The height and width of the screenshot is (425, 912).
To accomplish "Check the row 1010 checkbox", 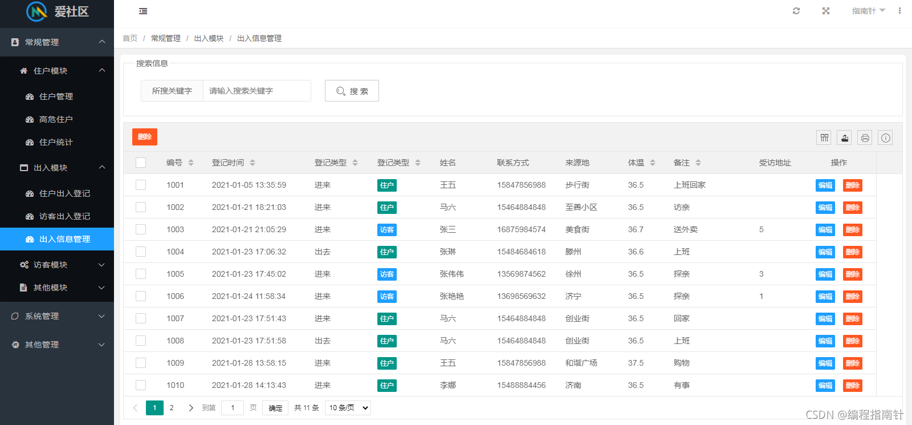I will pos(141,385).
